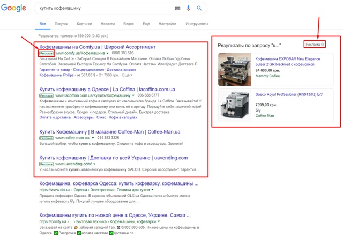
Task: Expand dropdown arrow next to lacoffina.com.ua URL
Action: point(133,95)
